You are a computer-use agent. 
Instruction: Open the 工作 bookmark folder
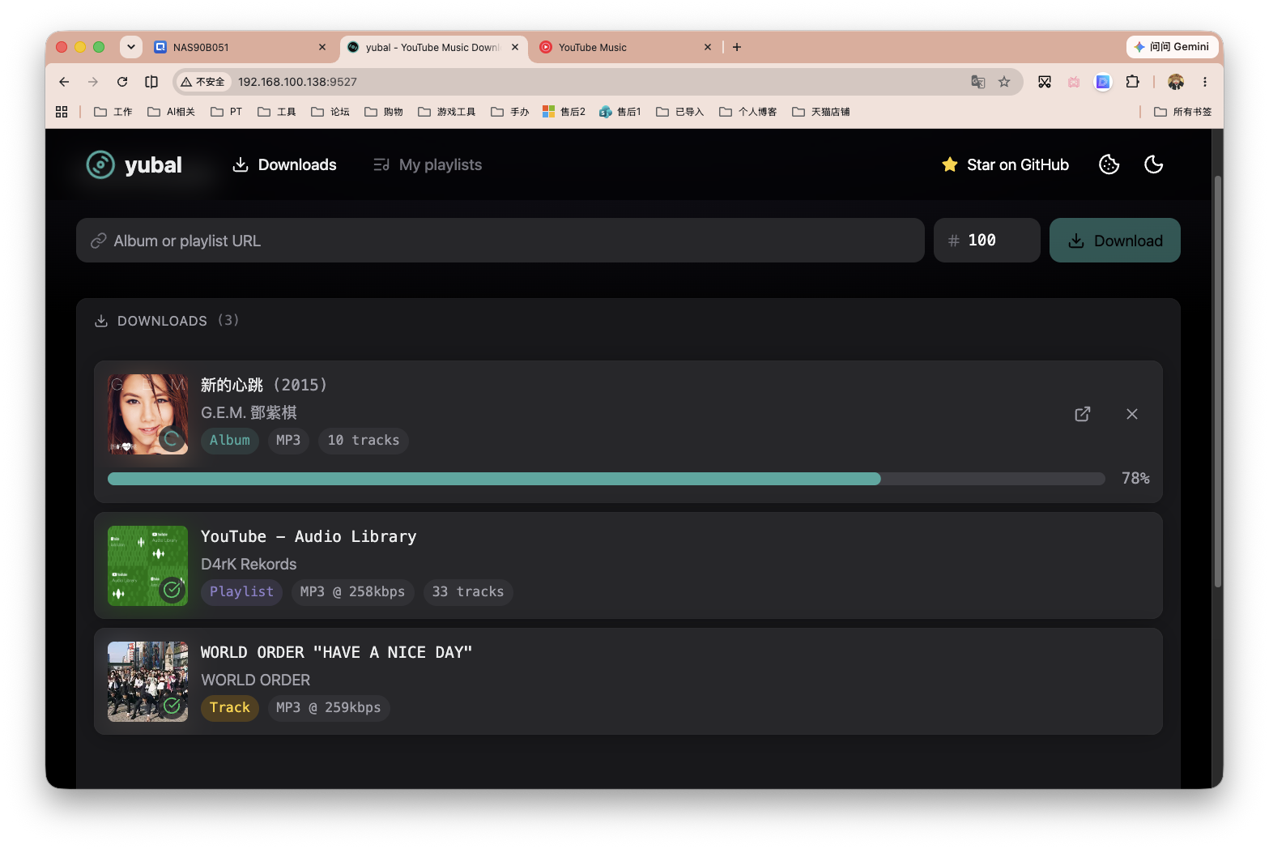pyautogui.click(x=113, y=112)
